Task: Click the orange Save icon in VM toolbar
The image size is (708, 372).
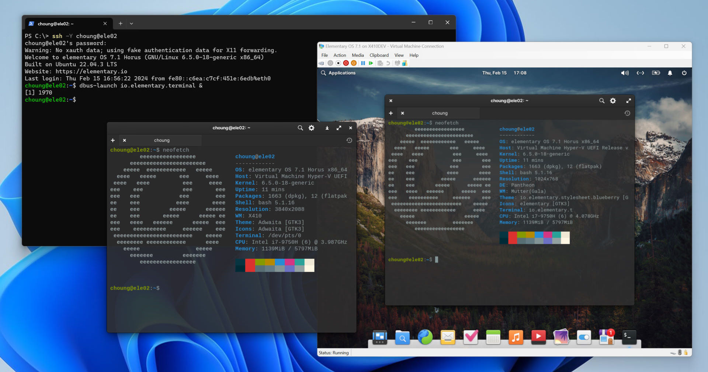Action: point(354,63)
